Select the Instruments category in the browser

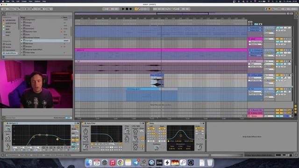[10, 50]
